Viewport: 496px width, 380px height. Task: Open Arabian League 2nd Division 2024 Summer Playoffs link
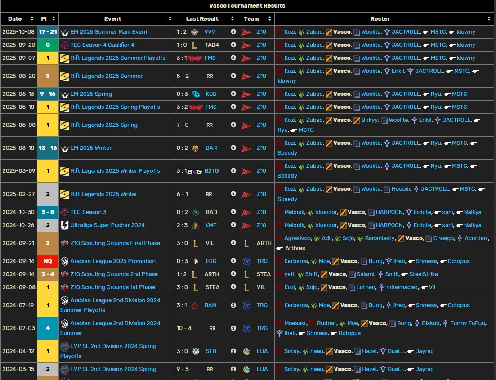pyautogui.click(x=111, y=305)
